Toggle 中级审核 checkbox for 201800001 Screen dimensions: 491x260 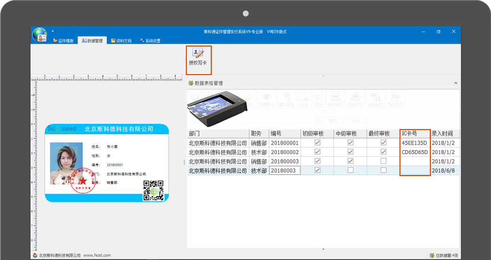coord(350,143)
